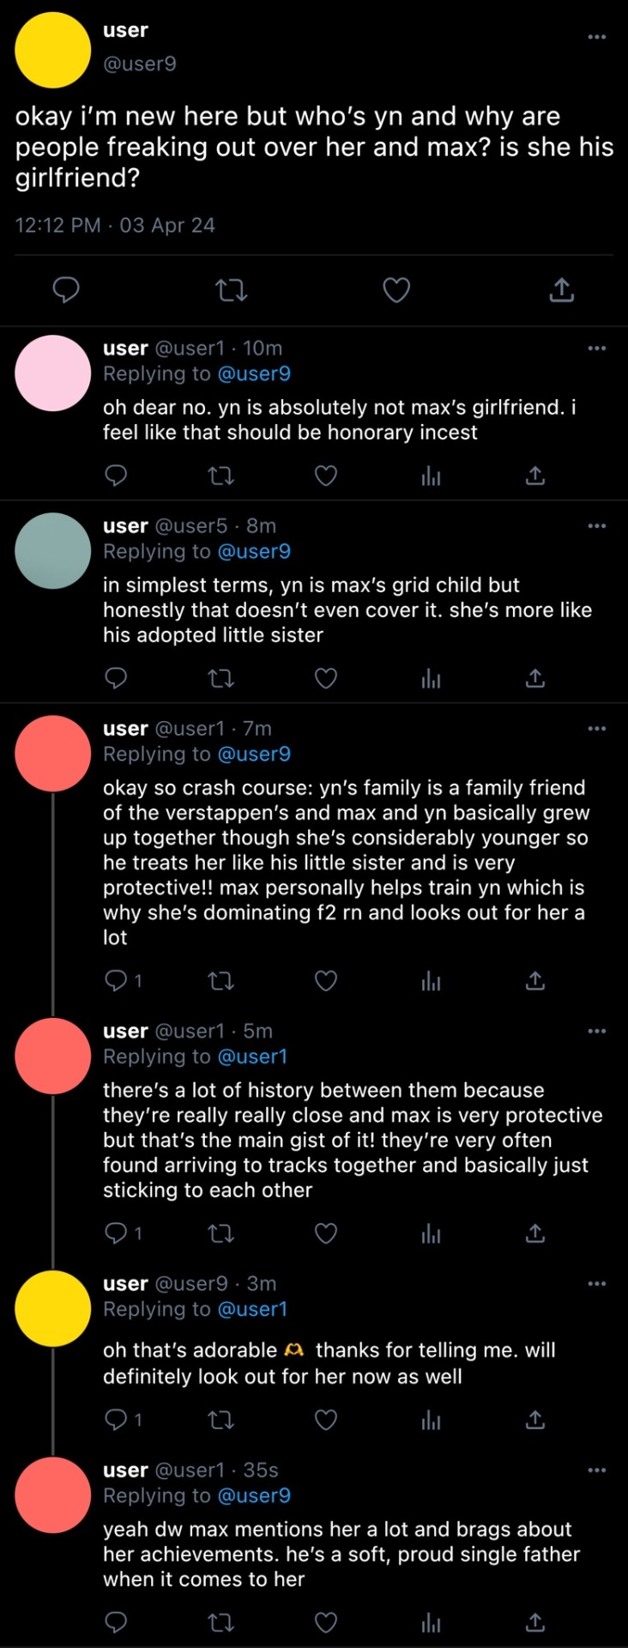Reply to the main tweet by user9

pos(66,290)
